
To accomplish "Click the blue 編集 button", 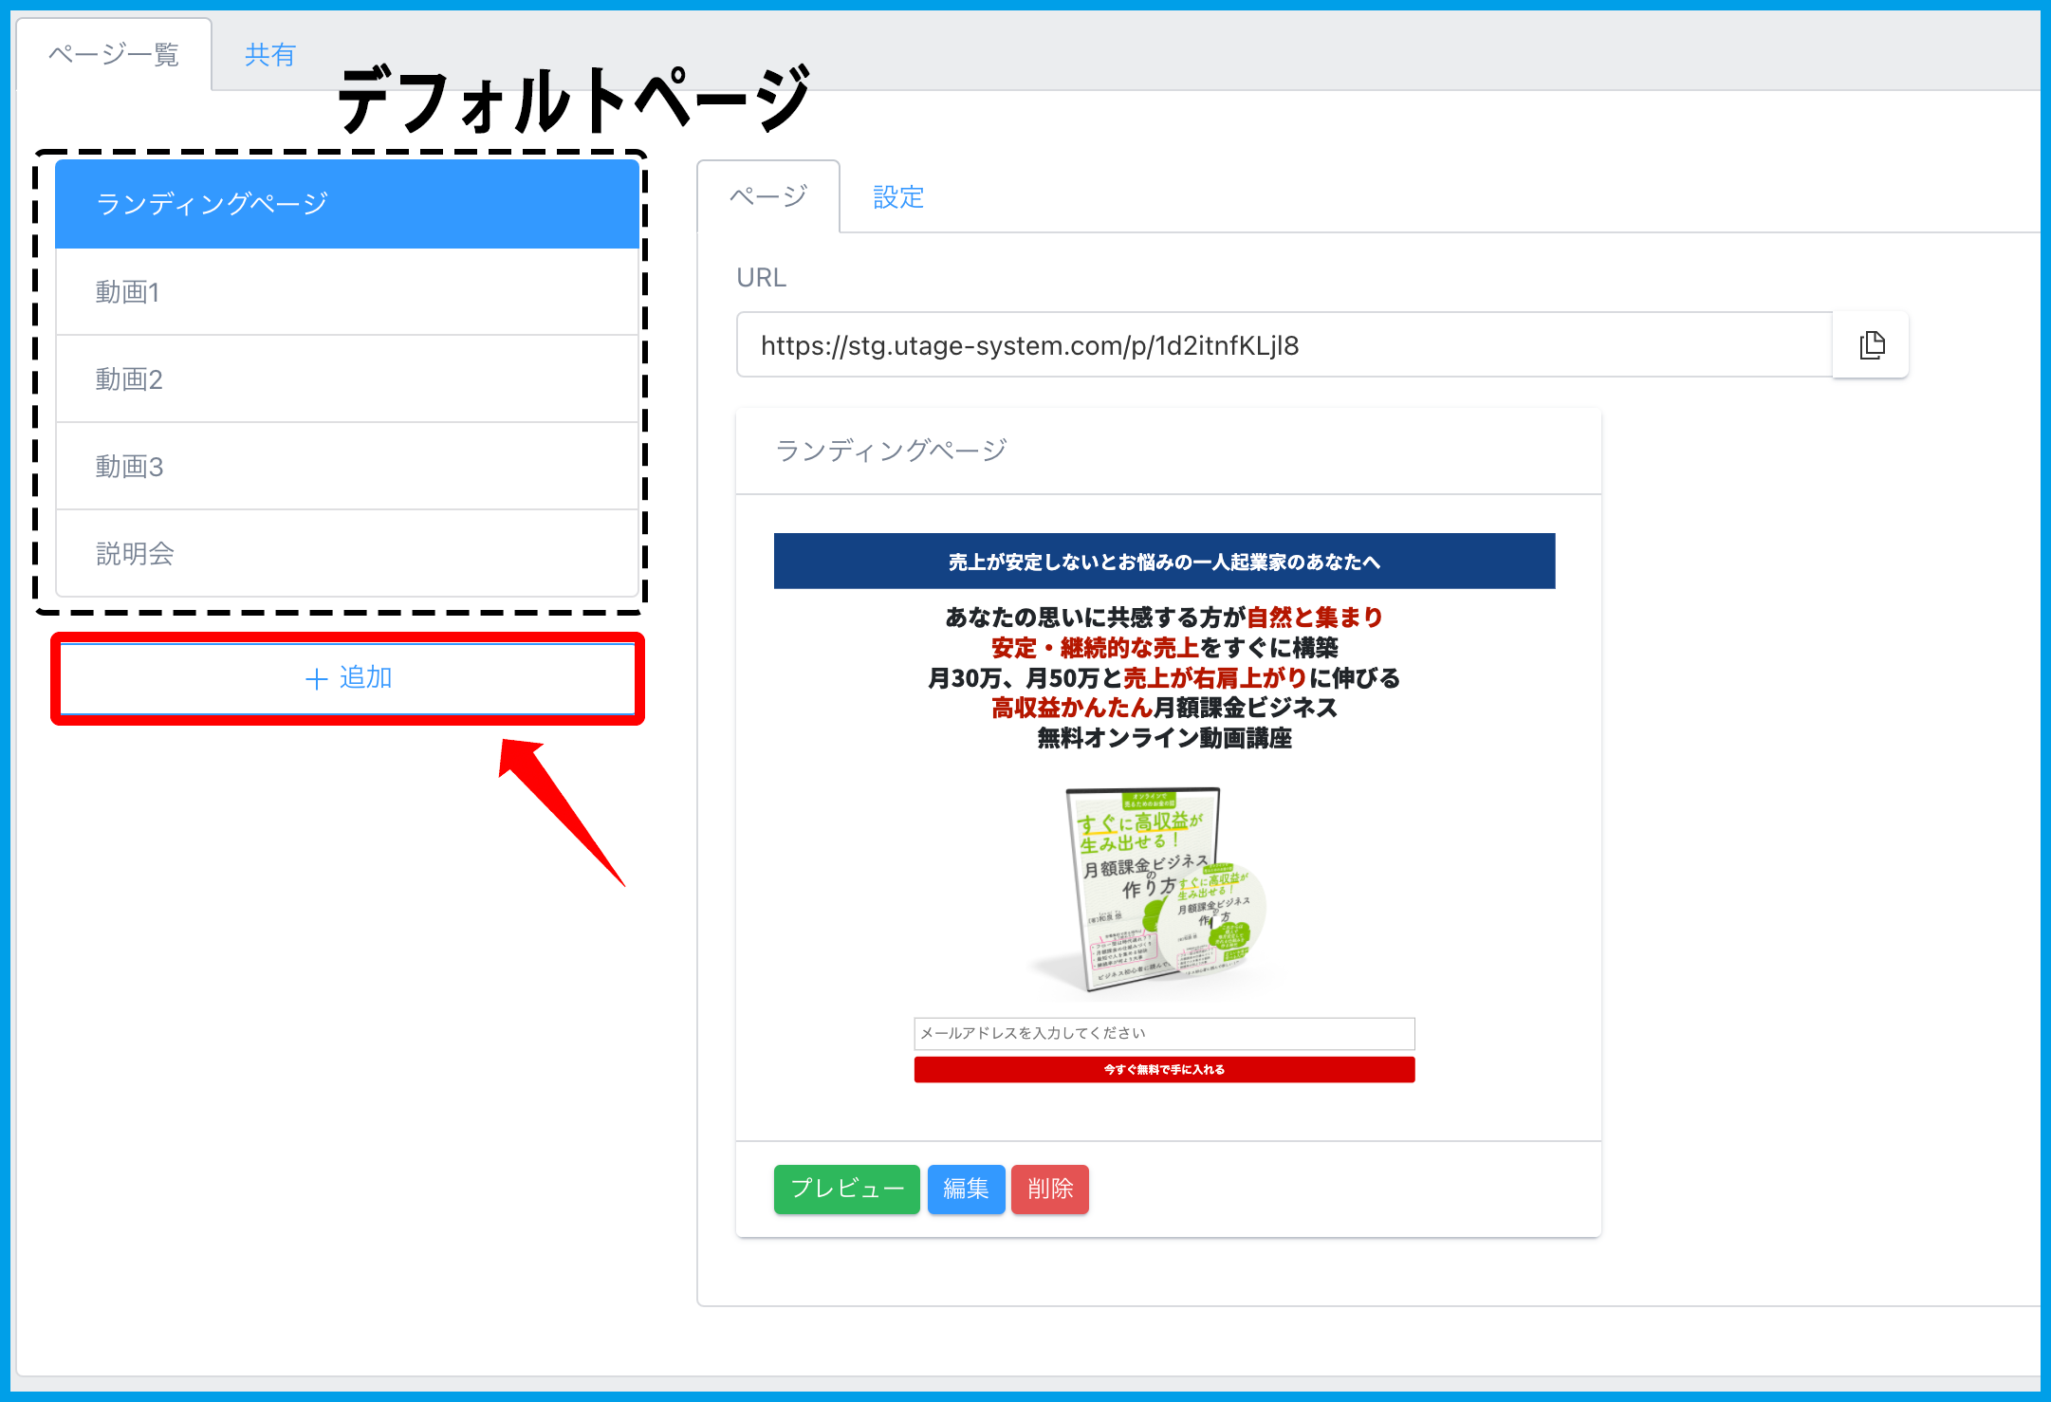I will [x=966, y=1189].
